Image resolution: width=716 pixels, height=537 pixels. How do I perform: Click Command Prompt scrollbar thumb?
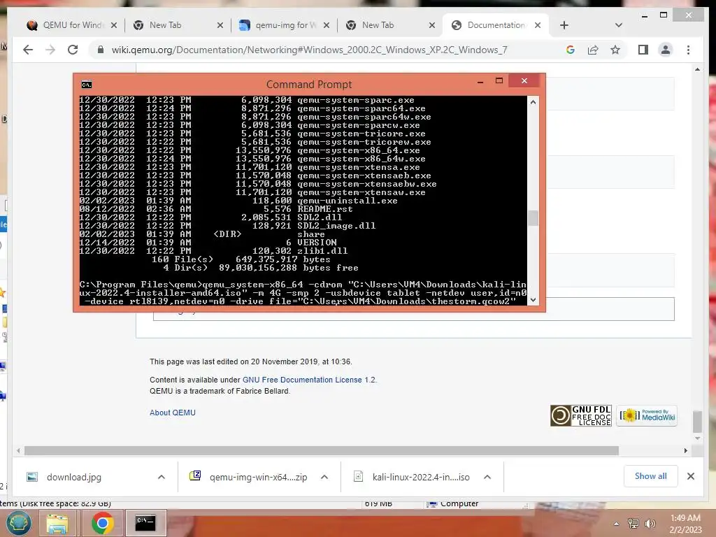pos(533,218)
